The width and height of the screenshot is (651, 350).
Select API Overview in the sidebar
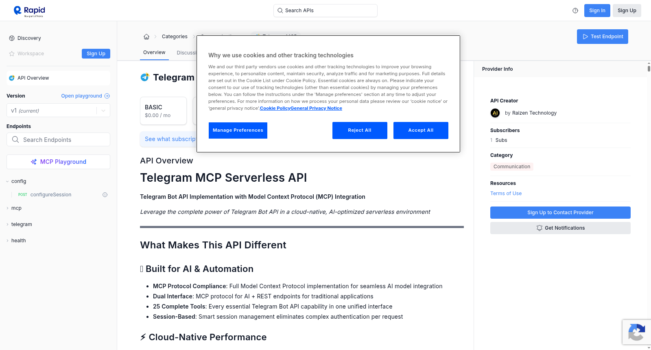click(58, 78)
